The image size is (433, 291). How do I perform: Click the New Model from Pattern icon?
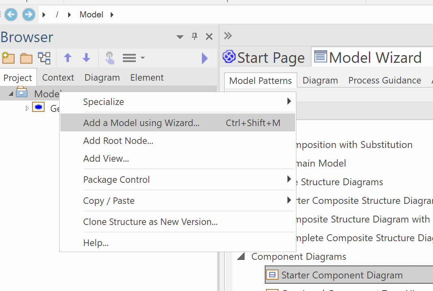(8, 58)
